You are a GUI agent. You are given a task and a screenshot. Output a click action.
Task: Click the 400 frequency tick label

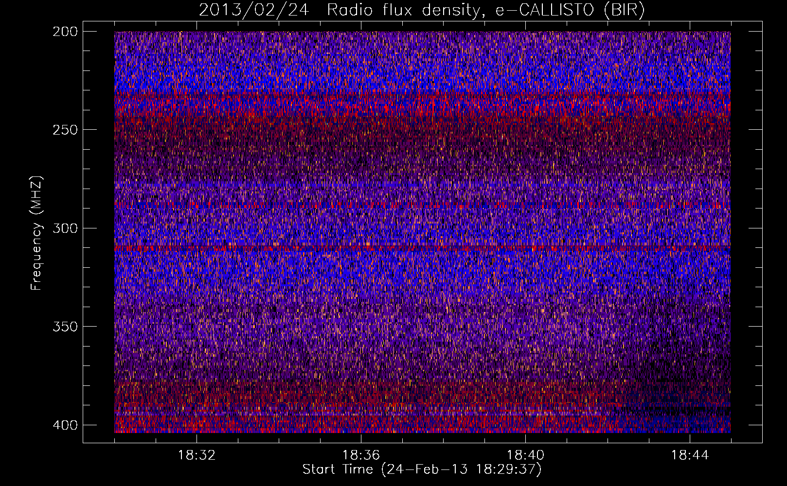click(65, 425)
